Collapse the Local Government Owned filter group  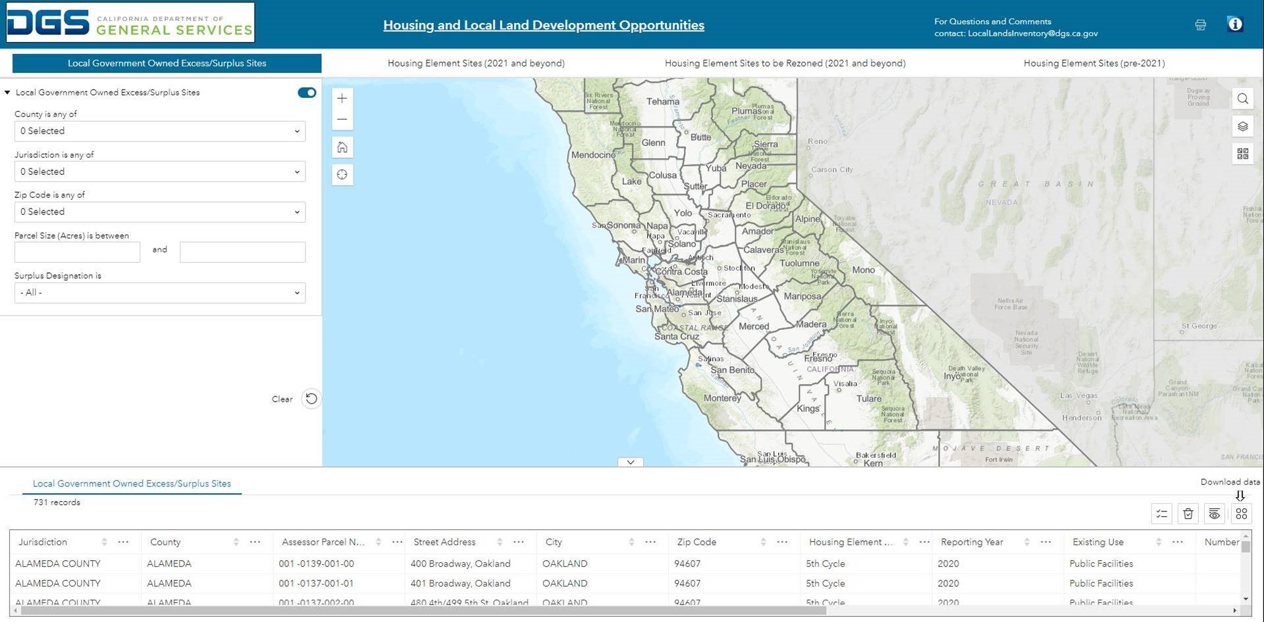click(x=8, y=92)
